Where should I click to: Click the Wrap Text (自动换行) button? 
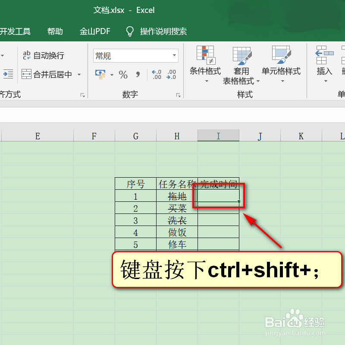point(44,56)
